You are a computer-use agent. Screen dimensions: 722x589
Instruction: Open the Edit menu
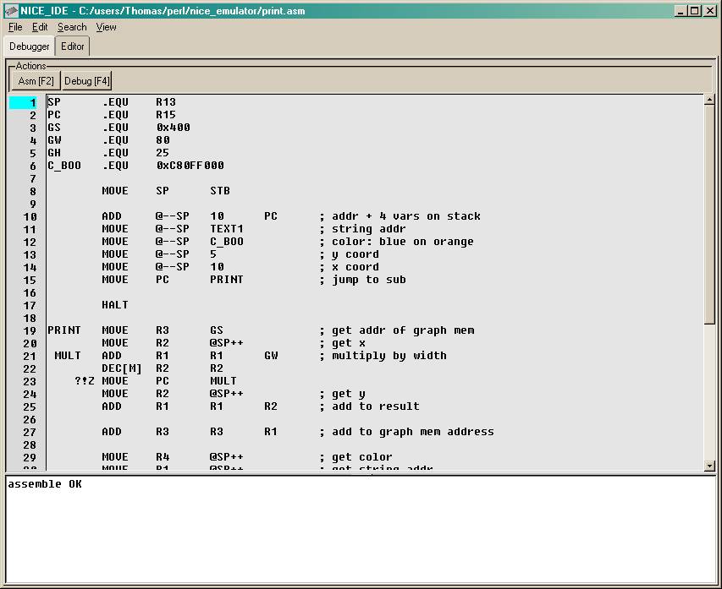click(x=40, y=27)
